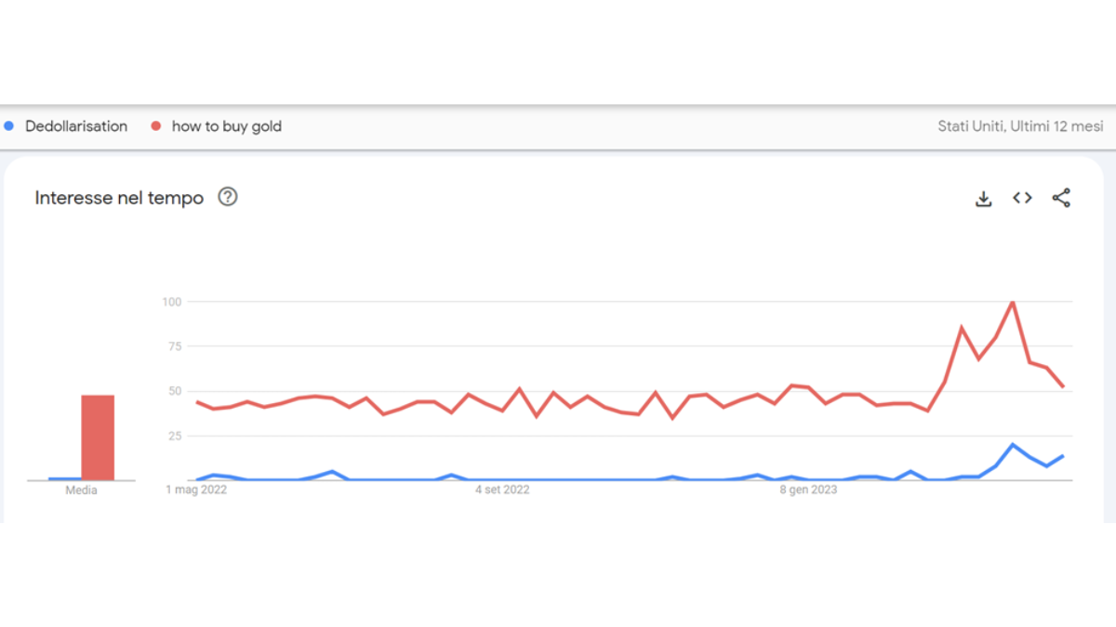Click the red line's peak at 100

(1012, 302)
